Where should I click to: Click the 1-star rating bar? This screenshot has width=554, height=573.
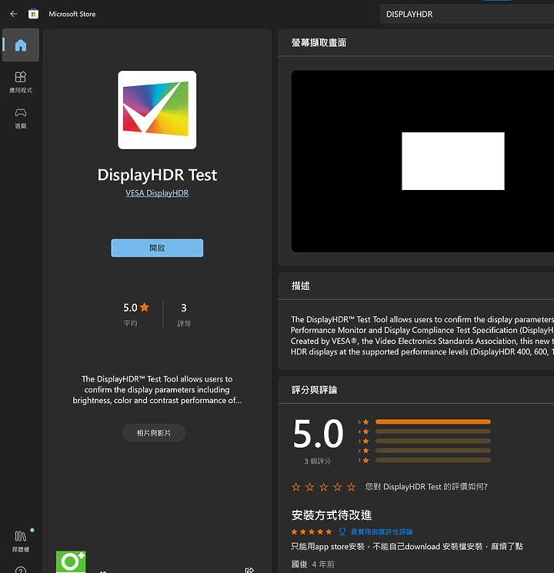[433, 460]
